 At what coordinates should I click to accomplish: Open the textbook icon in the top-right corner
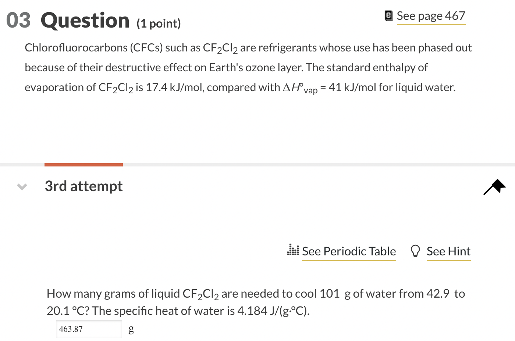pos(389,16)
